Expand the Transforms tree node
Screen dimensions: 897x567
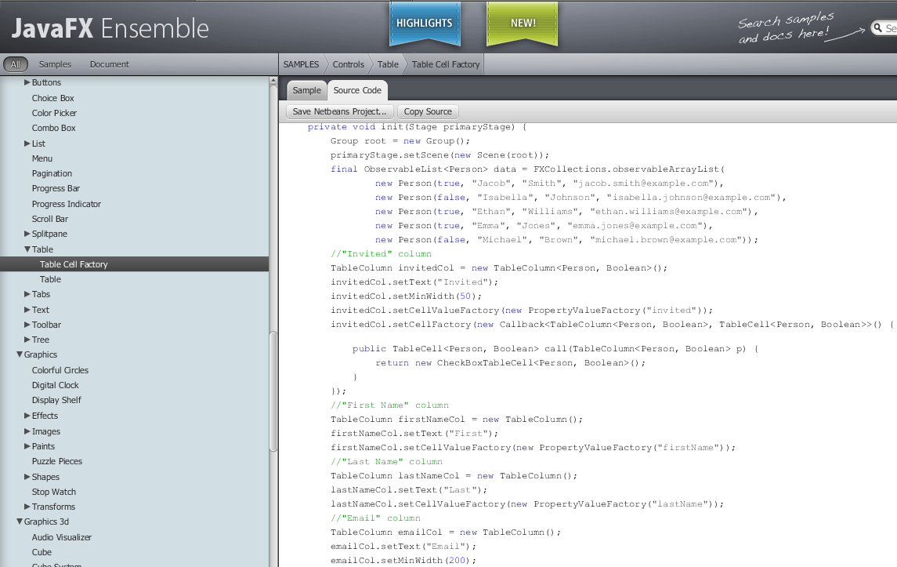tap(27, 507)
